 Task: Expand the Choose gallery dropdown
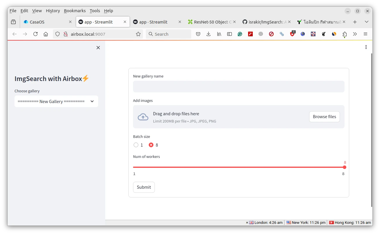click(56, 101)
